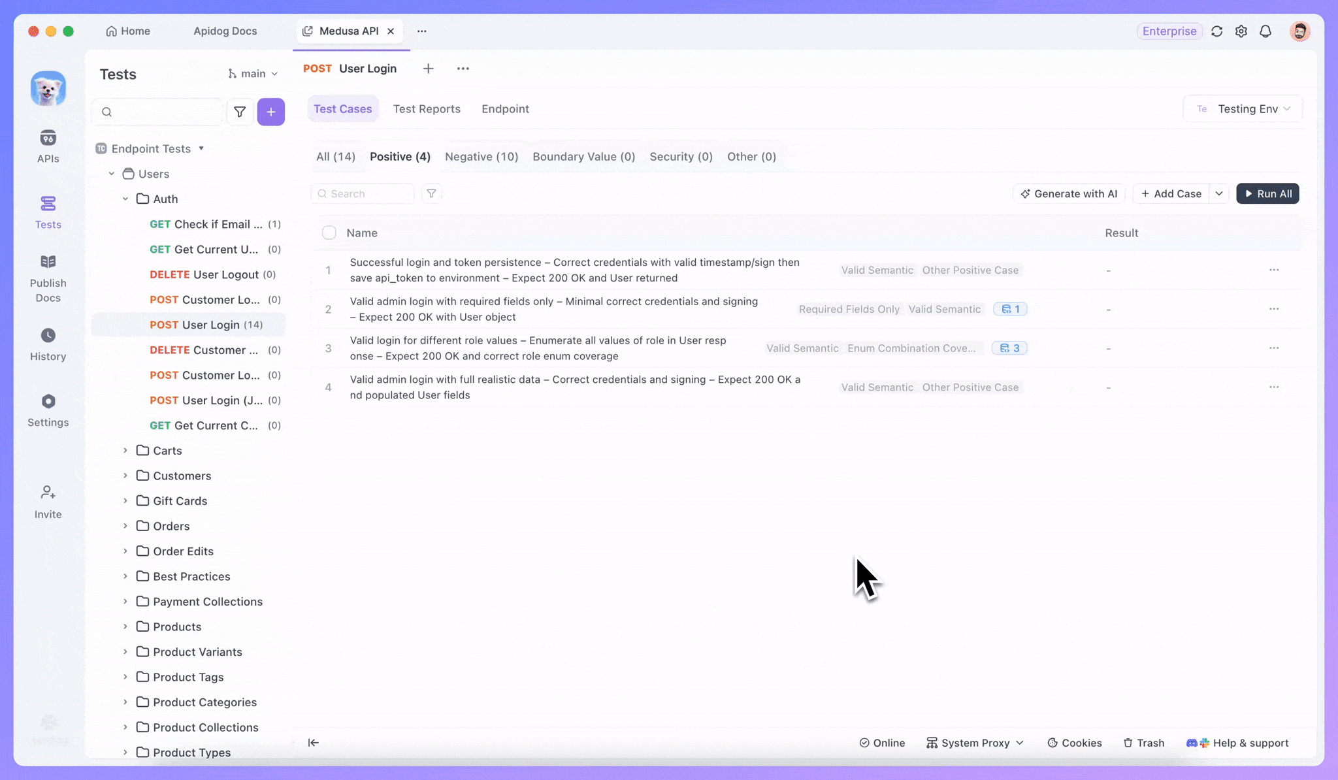The width and height of the screenshot is (1338, 780).
Task: Switch to the Test Reports tab
Action: (x=427, y=108)
